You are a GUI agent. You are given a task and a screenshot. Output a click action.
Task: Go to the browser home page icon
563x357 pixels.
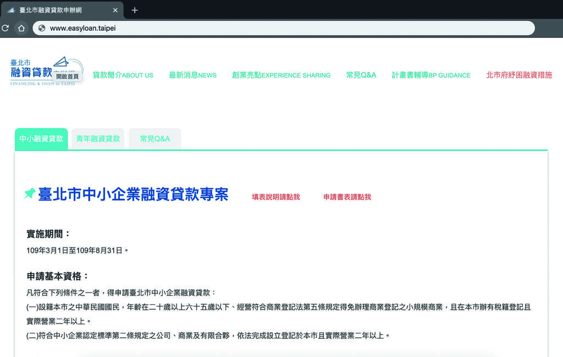pos(21,28)
